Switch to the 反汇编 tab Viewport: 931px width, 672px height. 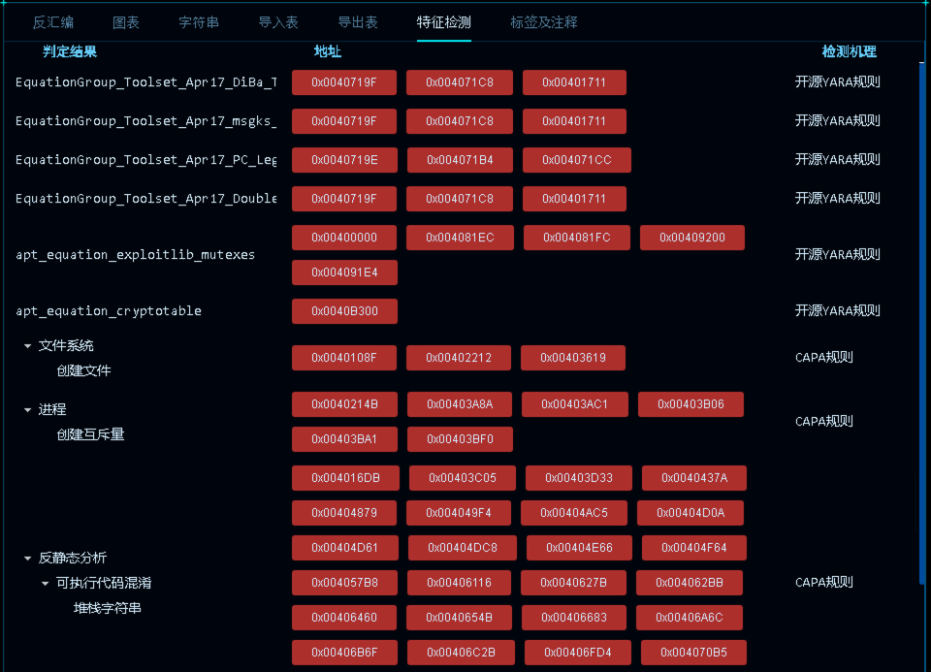coord(53,22)
